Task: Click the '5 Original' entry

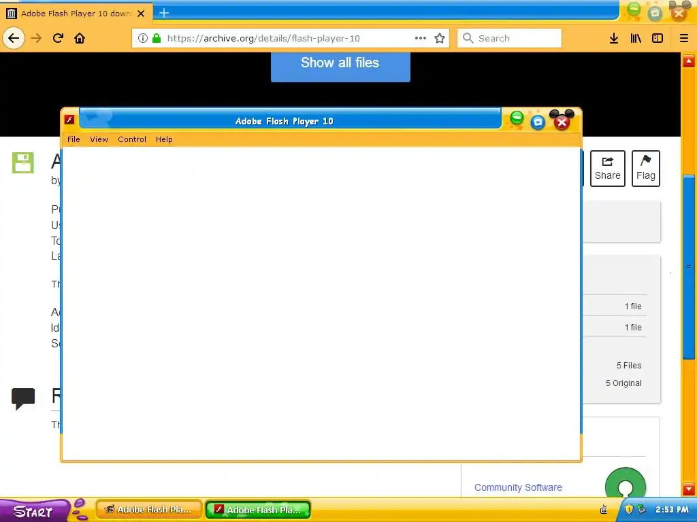Action: point(623,383)
